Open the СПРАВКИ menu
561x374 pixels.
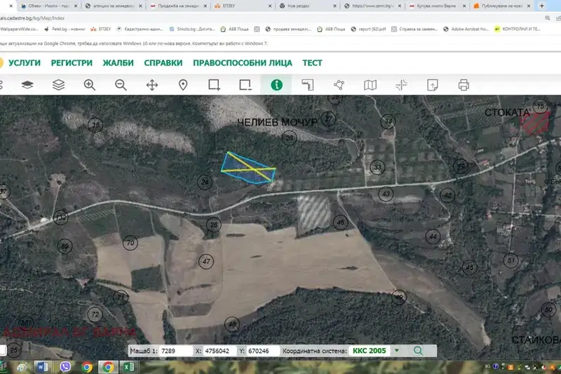(163, 63)
